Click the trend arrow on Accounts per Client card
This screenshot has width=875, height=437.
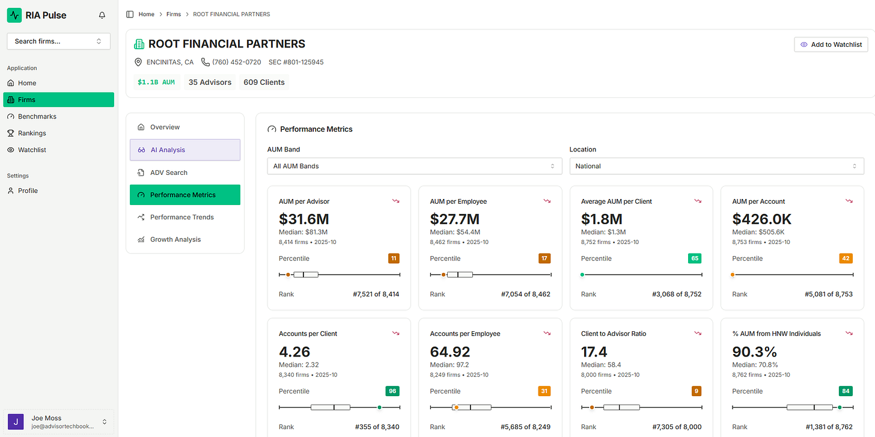(395, 333)
